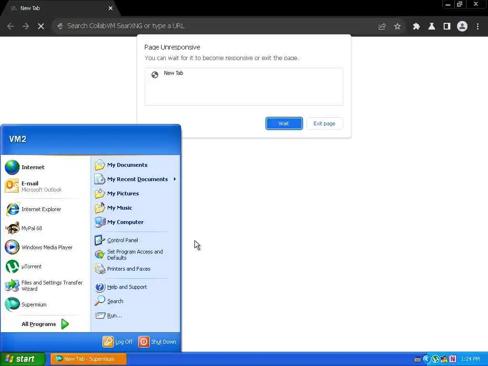Click the browser share page icon

click(x=382, y=27)
